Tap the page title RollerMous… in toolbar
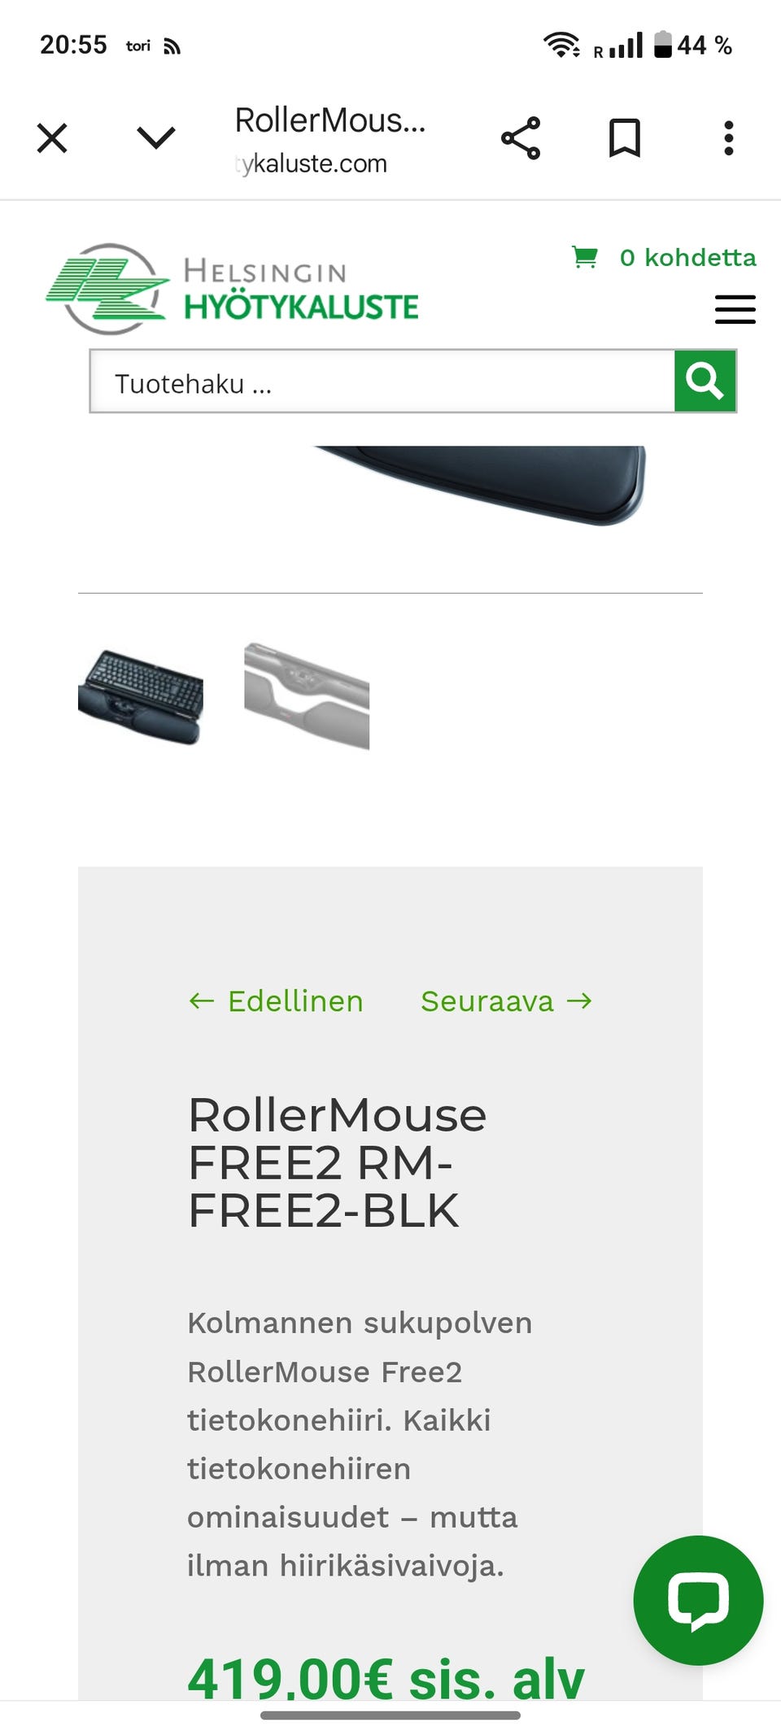 (330, 120)
